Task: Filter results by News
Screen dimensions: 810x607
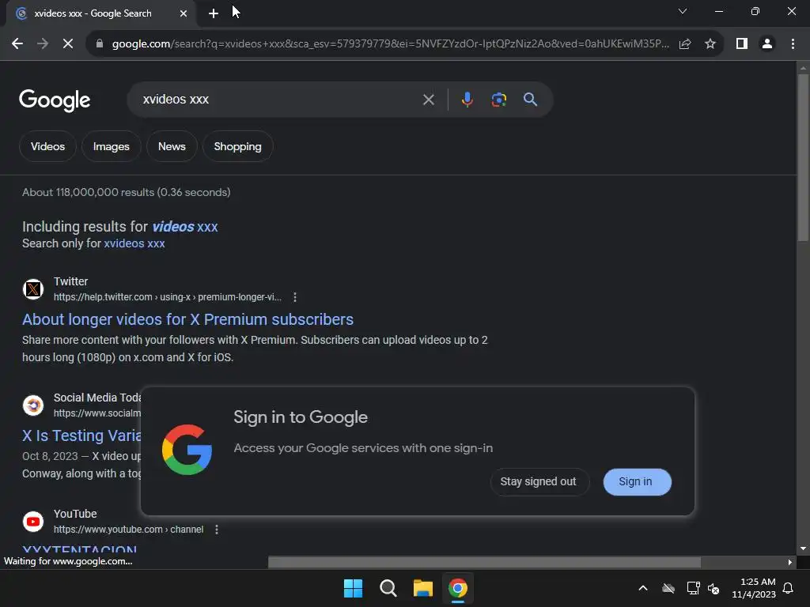Action: tap(172, 146)
